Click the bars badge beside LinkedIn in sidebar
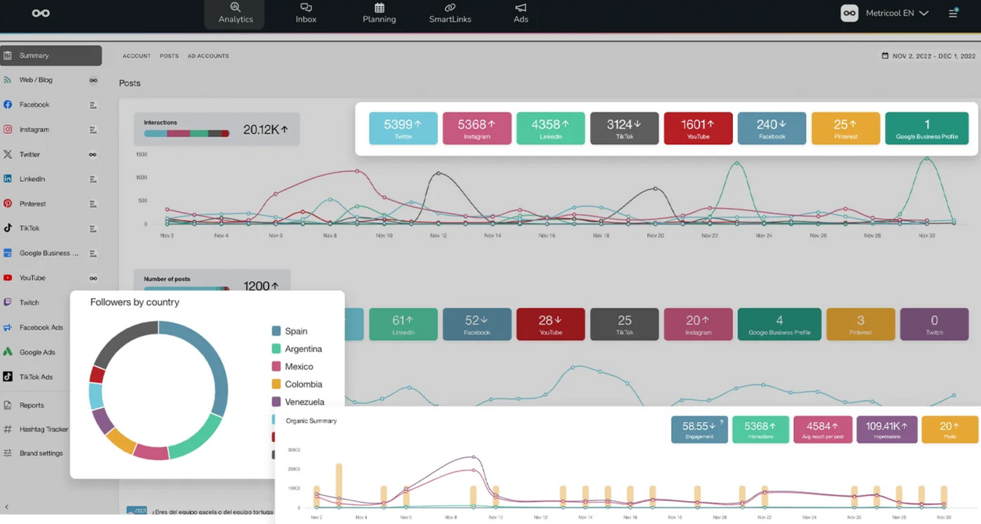 click(x=92, y=179)
